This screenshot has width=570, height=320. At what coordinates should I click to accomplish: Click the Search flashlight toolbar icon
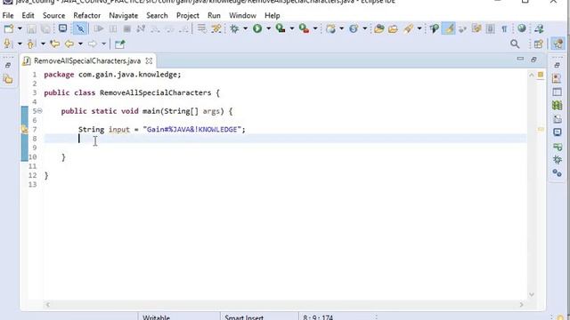[x=409, y=28]
